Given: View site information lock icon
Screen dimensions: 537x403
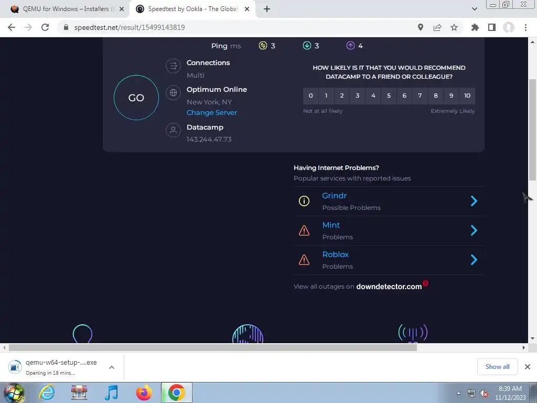Looking at the screenshot, I should point(66,27).
